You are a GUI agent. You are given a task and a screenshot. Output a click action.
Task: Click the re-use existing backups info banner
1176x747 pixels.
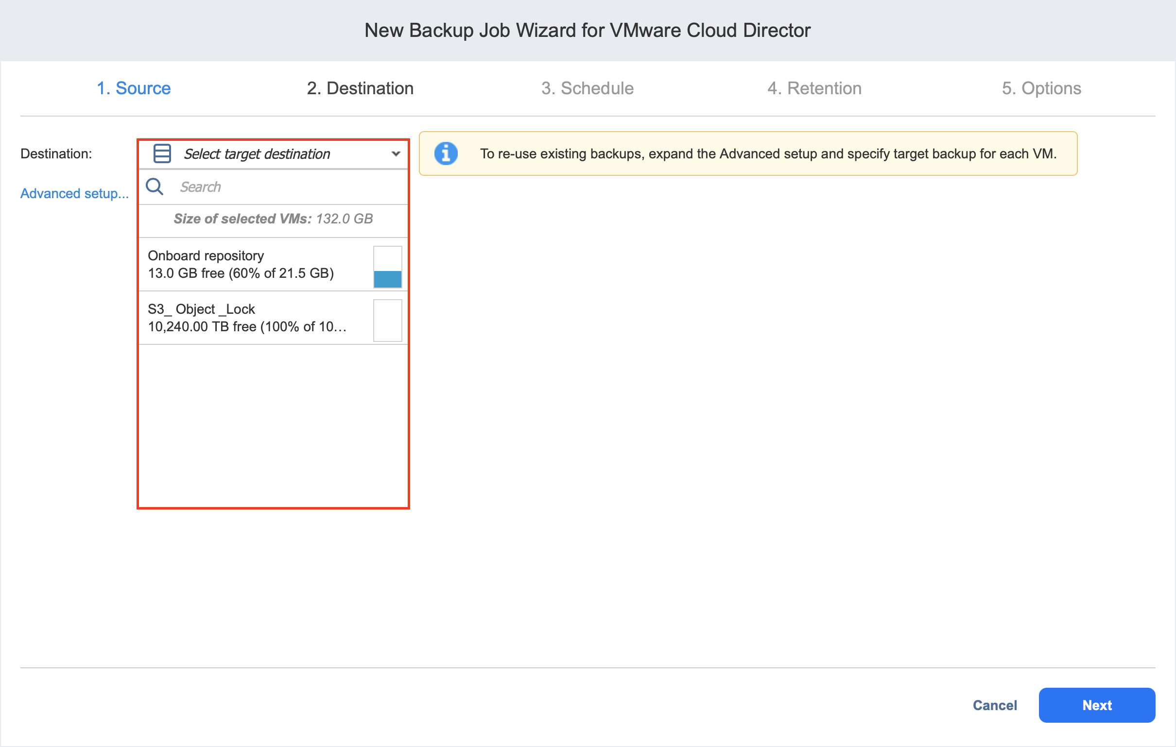(x=767, y=154)
